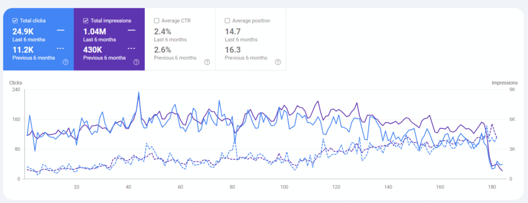Open help icon on Total clicks card
This screenshot has width=528, height=203.
tap(65, 62)
